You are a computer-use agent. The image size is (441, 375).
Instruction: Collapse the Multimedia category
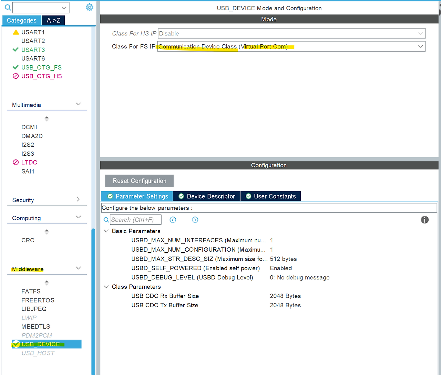coord(79,104)
